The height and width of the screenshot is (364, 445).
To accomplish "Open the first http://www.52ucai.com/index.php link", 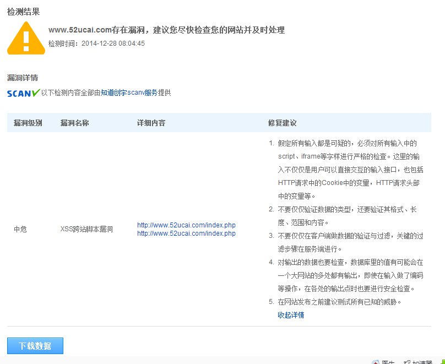I will tap(186, 225).
